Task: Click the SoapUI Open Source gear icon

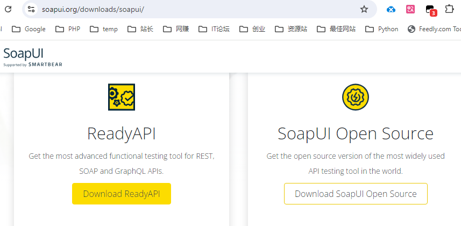Action: 356,97
